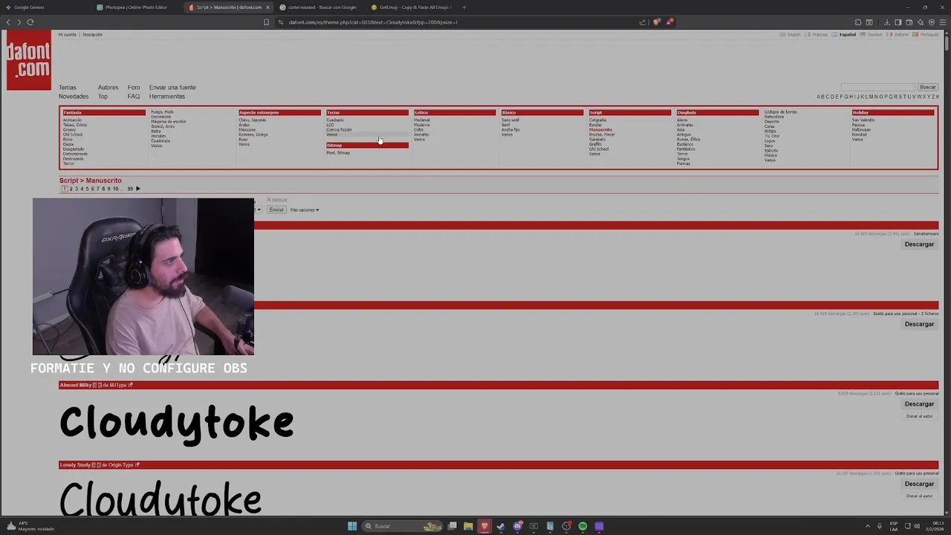Click the Cloudytoke preview of Almond Milky
The height and width of the screenshot is (535, 951).
click(177, 423)
